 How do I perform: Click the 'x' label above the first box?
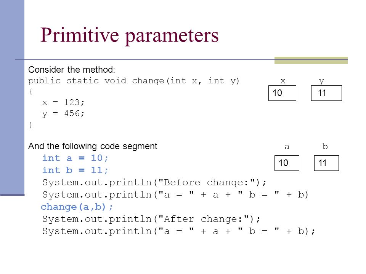[x=283, y=81]
